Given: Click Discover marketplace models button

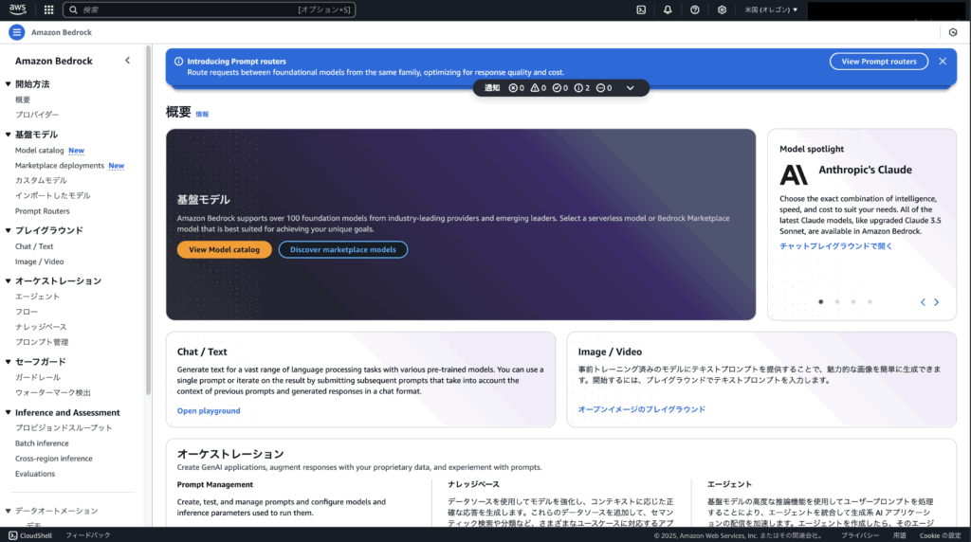Looking at the screenshot, I should (x=342, y=249).
